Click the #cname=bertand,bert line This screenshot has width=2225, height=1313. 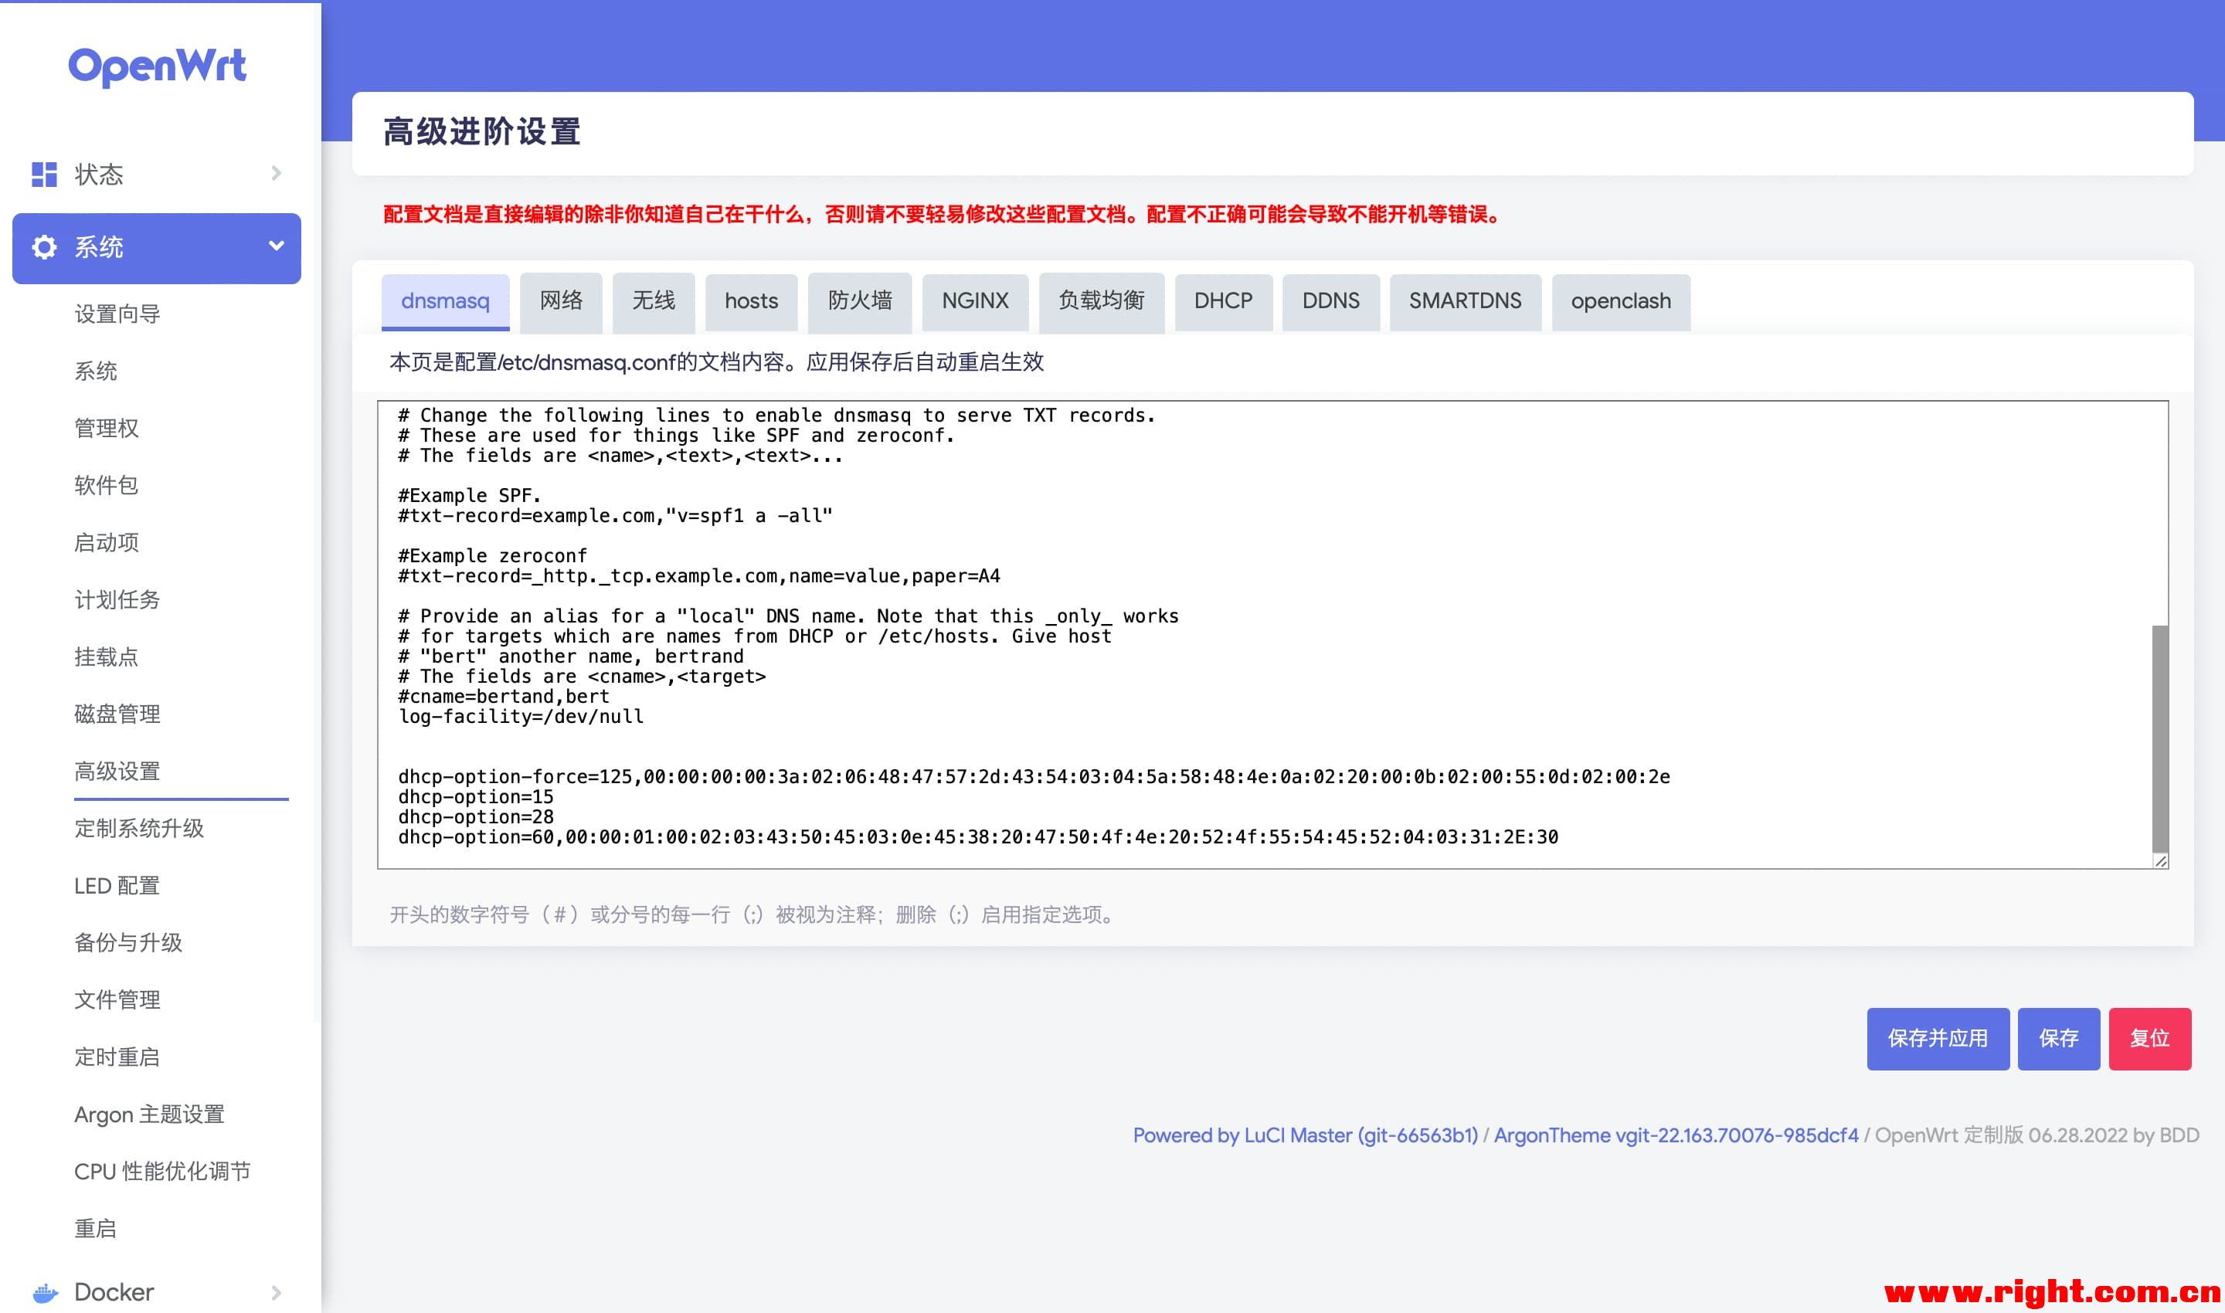(x=504, y=697)
